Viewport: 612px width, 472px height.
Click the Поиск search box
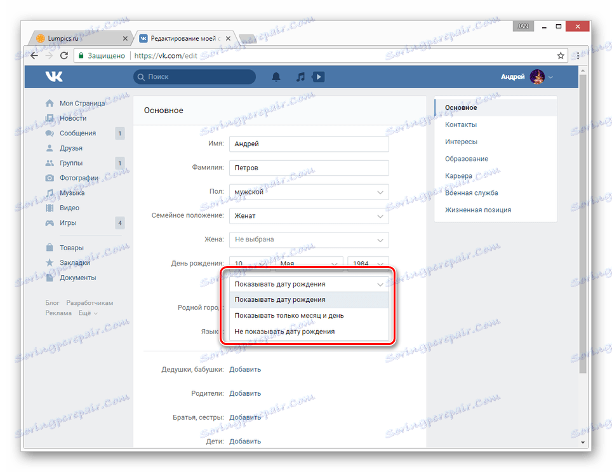pyautogui.click(x=194, y=77)
